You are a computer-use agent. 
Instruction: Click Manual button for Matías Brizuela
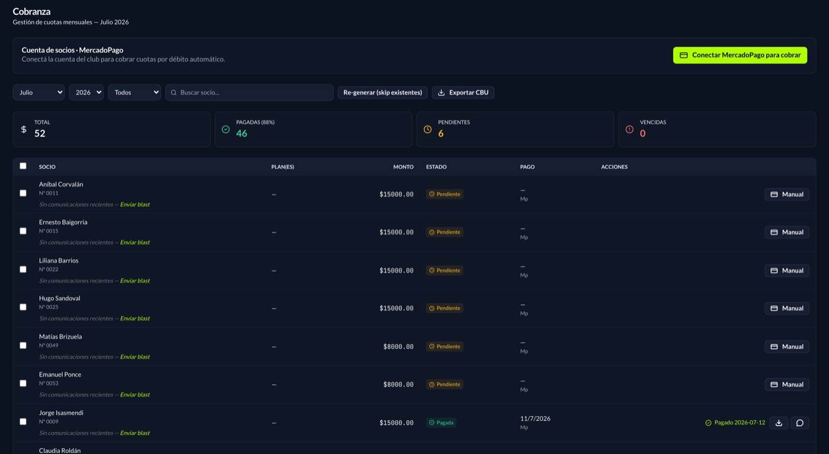(787, 346)
